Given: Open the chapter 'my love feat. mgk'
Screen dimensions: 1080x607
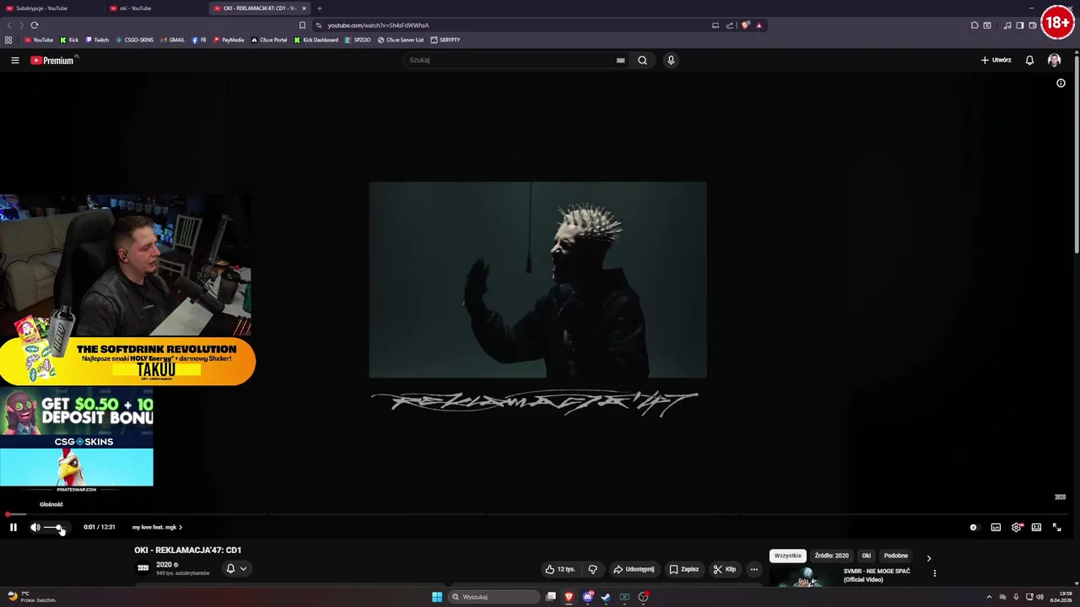Looking at the screenshot, I should [157, 528].
